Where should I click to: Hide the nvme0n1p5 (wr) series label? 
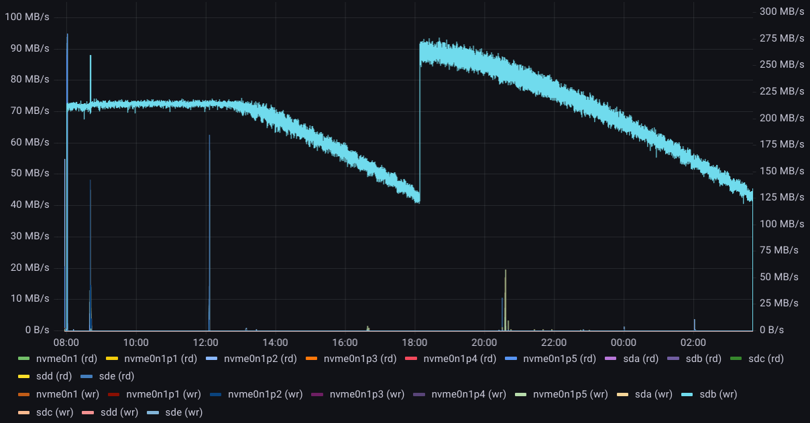(x=570, y=395)
